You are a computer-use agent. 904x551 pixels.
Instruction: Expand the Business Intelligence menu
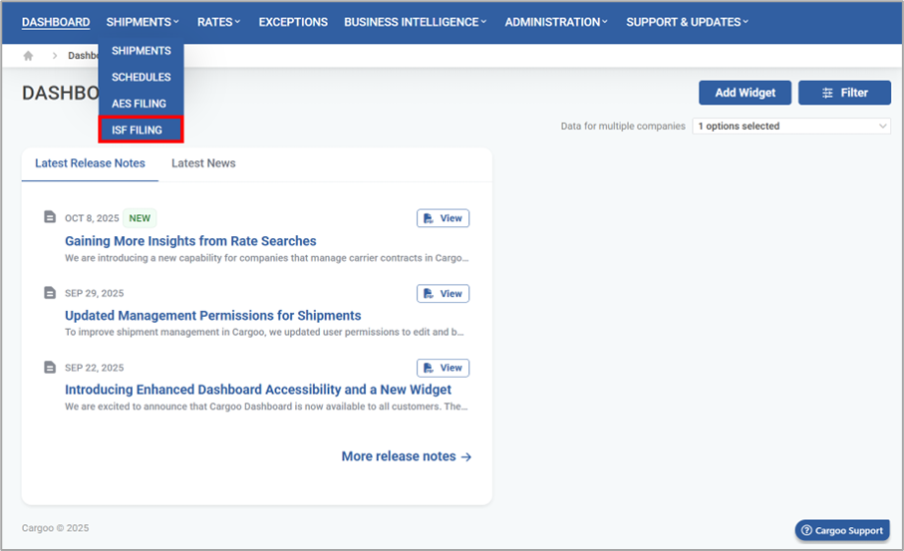tap(415, 22)
